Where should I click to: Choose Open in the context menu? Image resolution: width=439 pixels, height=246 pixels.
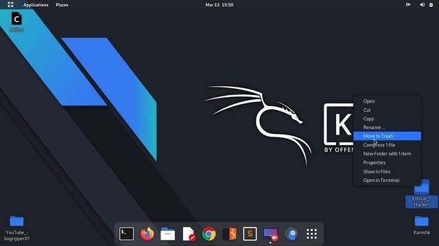click(387, 101)
